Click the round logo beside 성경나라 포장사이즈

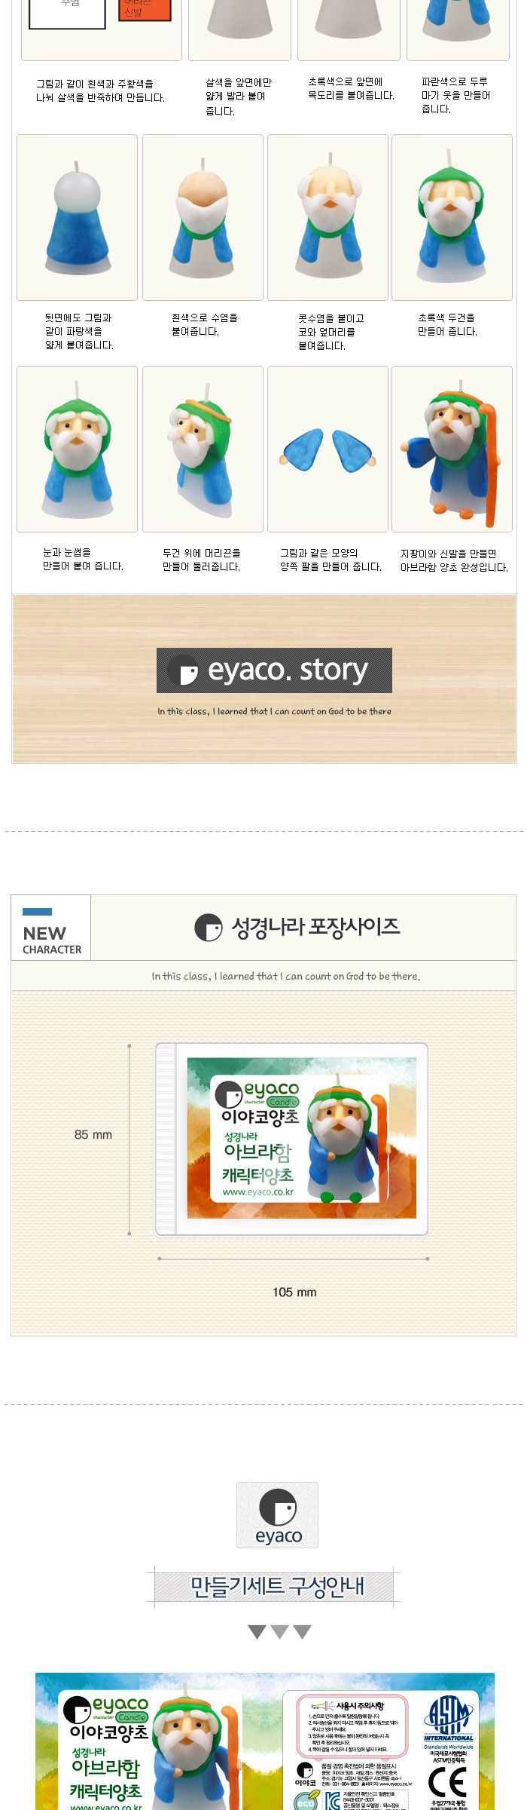209,927
